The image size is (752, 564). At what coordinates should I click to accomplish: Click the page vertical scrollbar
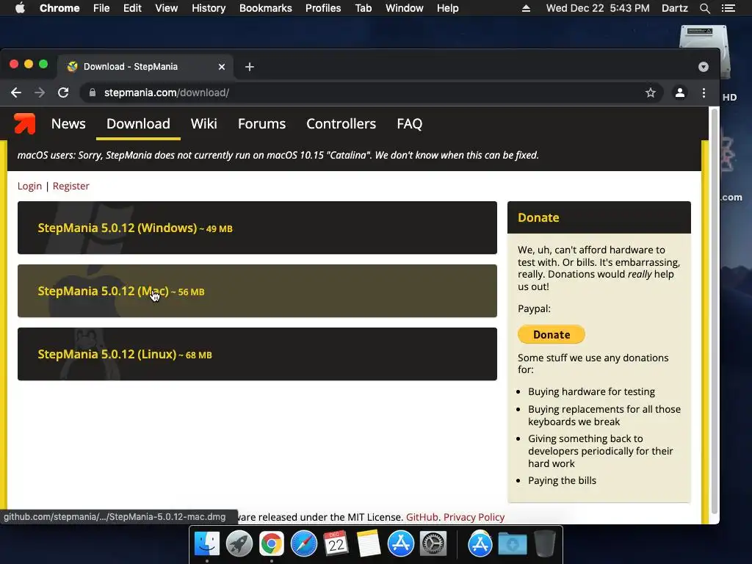tap(714, 311)
